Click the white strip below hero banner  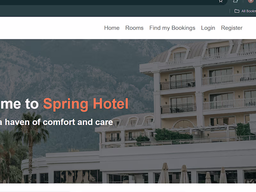click(128, 188)
